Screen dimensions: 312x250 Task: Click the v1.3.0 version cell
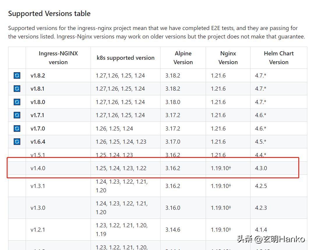[38, 208]
